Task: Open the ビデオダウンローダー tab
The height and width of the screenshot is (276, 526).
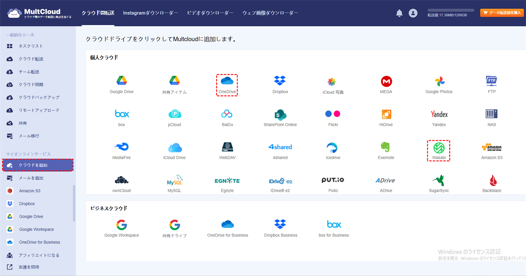Action: (210, 13)
